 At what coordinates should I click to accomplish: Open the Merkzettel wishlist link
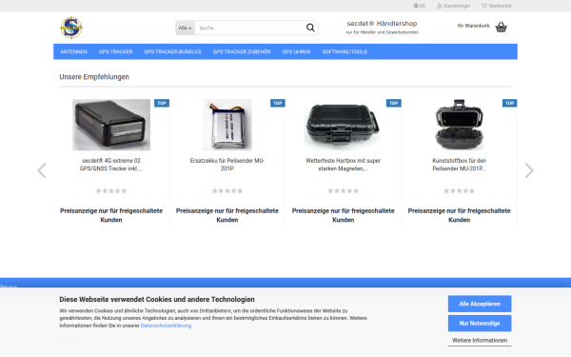[497, 6]
